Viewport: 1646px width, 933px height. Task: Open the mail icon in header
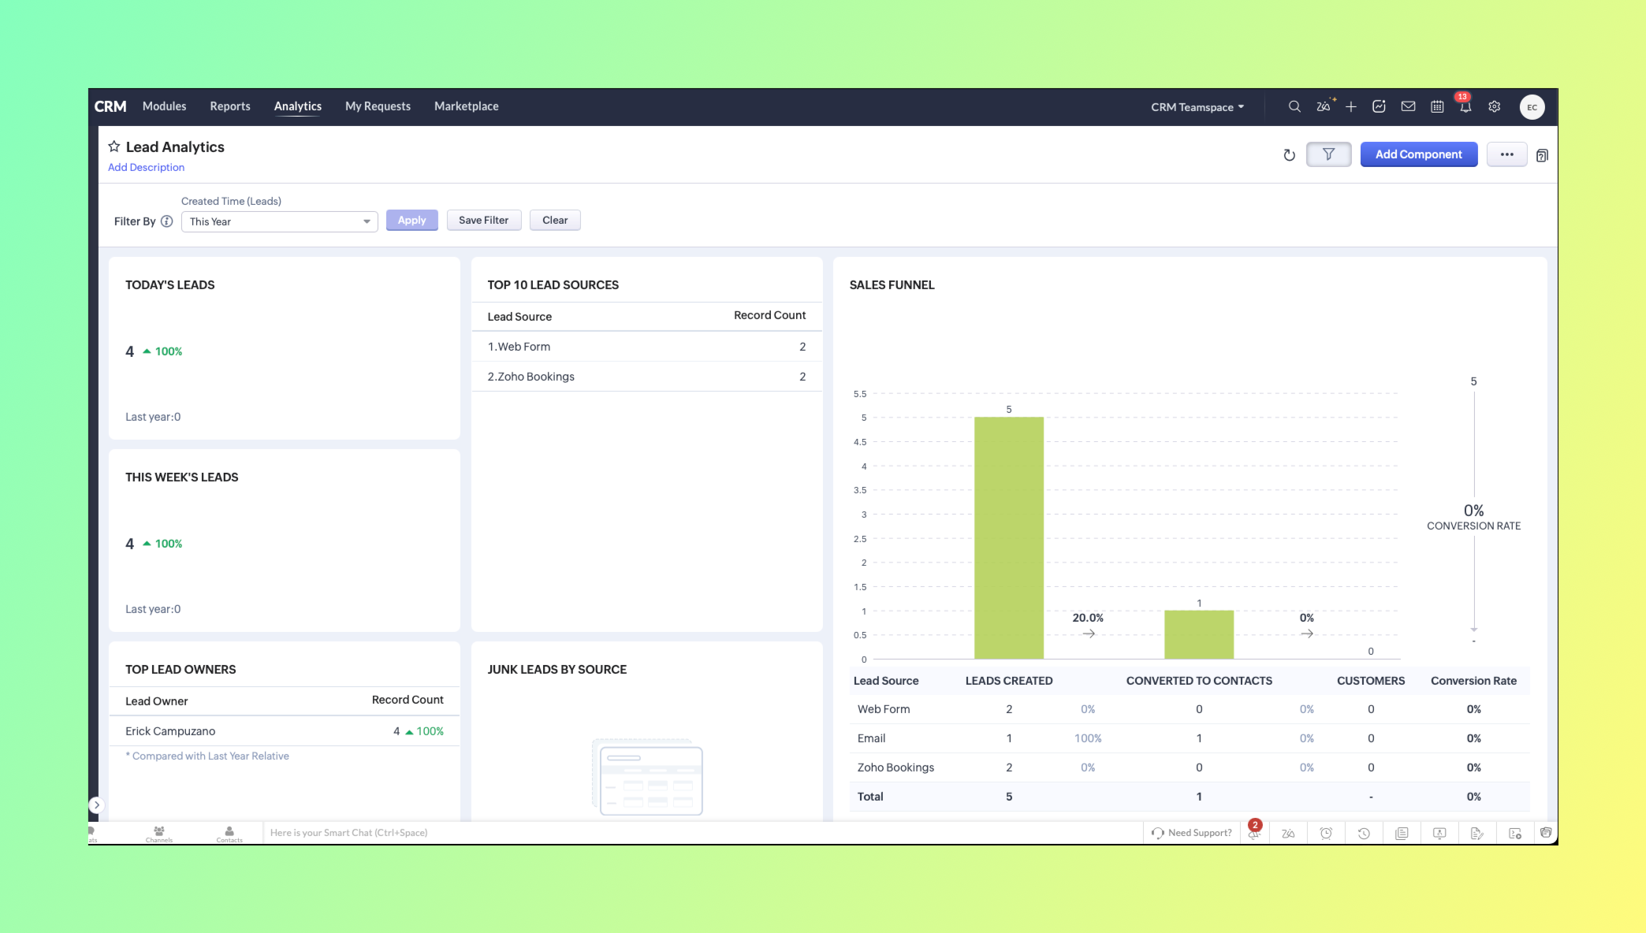click(1408, 106)
